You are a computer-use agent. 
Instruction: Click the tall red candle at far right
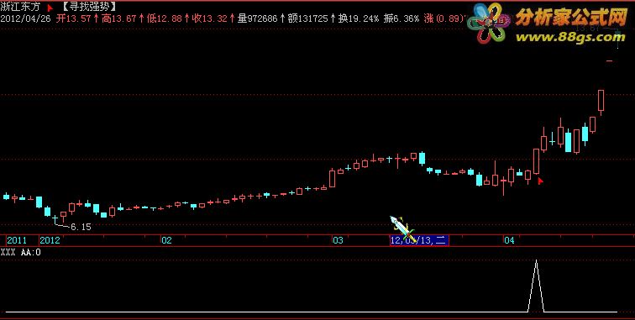(x=601, y=101)
